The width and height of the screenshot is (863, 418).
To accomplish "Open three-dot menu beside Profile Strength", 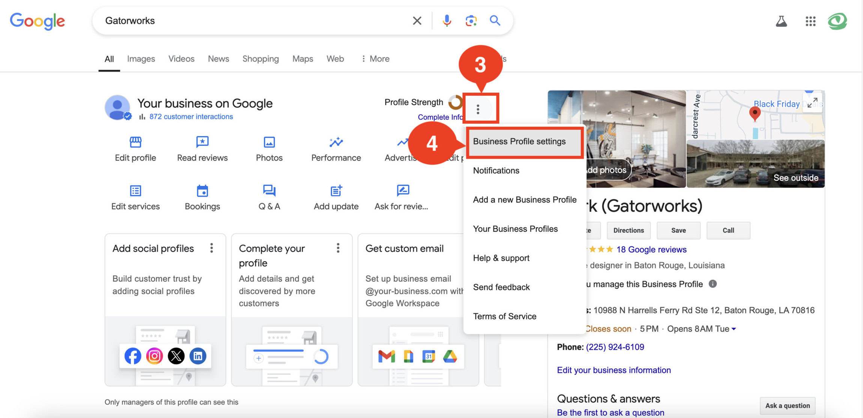I will tap(478, 109).
